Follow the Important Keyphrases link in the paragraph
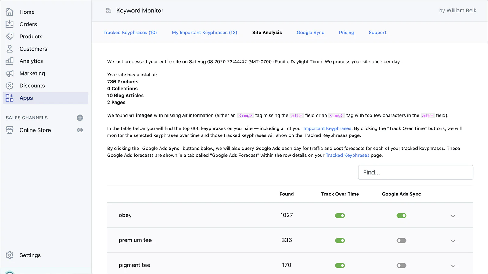This screenshot has width=488, height=274. [327, 128]
